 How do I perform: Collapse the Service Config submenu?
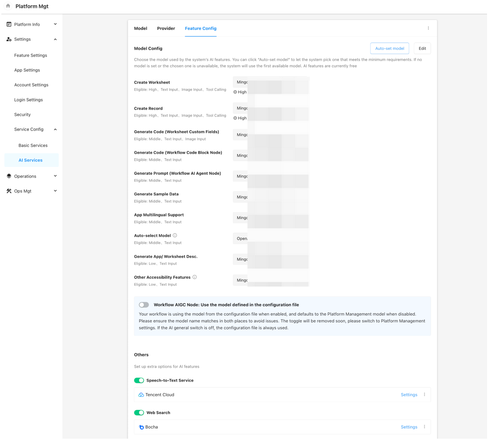coord(55,130)
